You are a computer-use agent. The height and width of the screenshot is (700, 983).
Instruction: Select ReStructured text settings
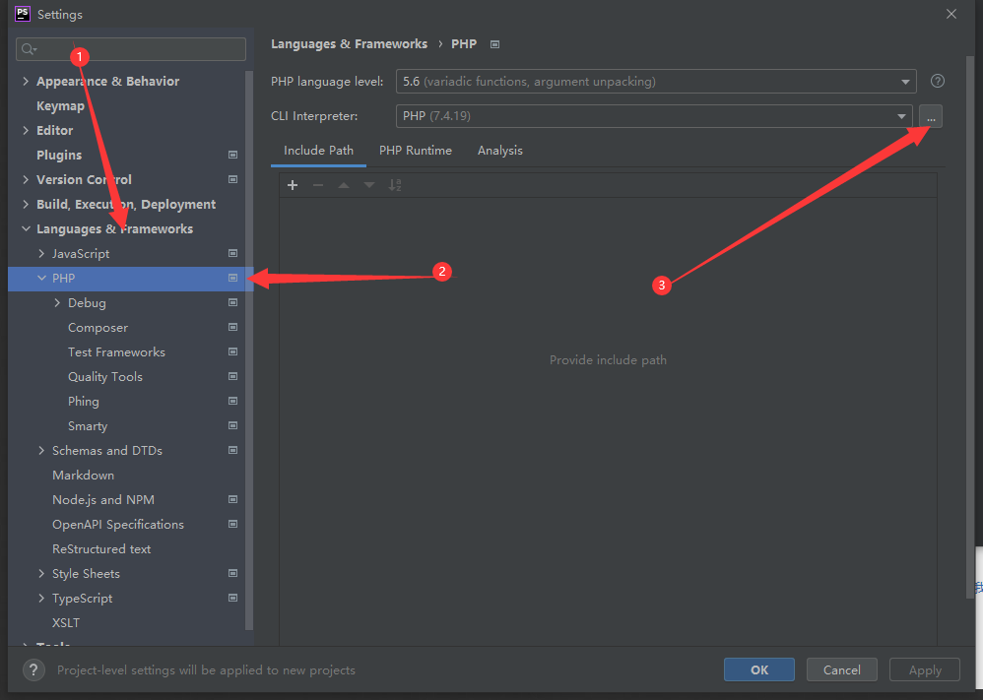click(x=101, y=549)
